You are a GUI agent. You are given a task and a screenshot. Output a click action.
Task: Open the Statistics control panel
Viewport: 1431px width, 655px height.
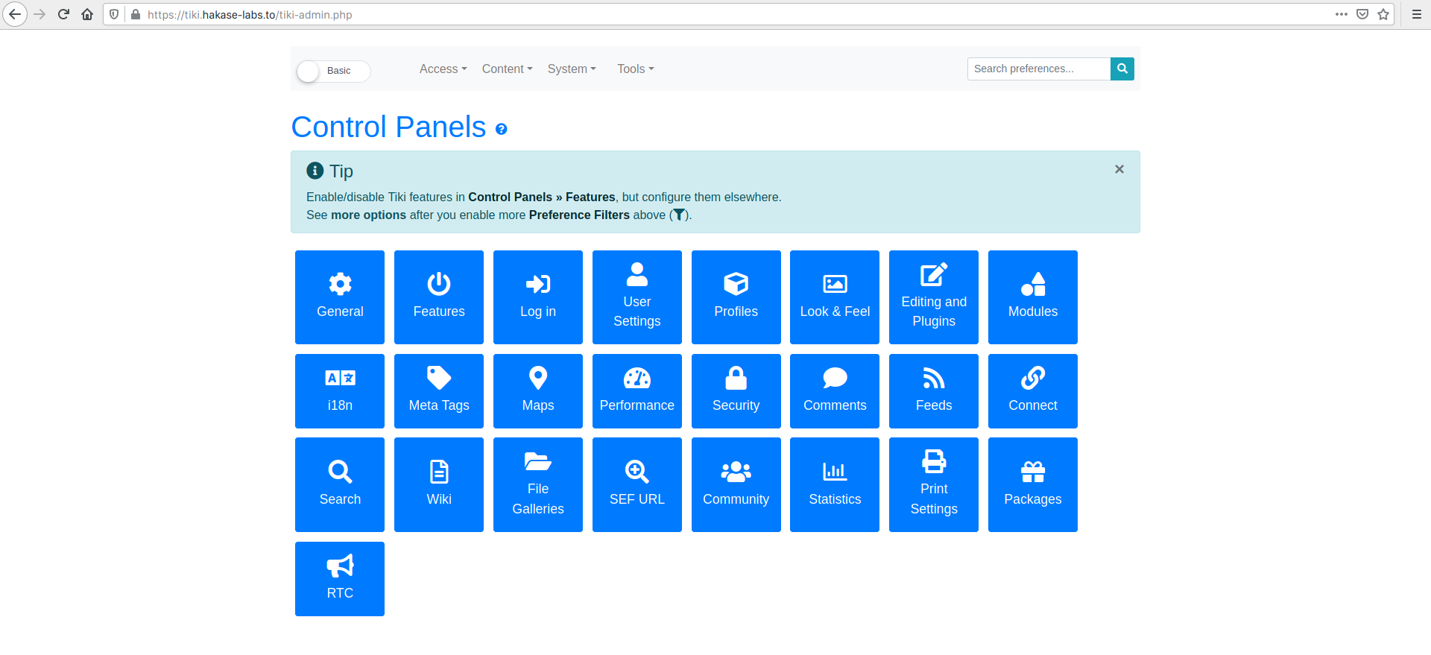[x=835, y=484]
